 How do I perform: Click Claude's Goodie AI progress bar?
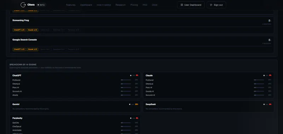[259, 91]
